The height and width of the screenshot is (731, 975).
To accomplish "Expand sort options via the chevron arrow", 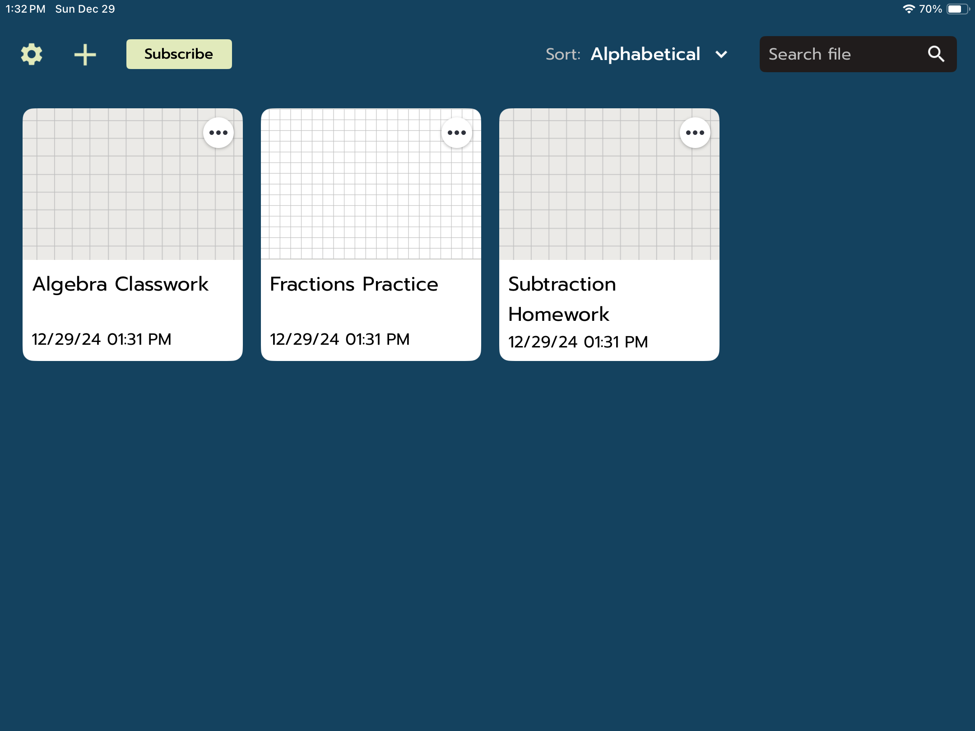I will 721,54.
